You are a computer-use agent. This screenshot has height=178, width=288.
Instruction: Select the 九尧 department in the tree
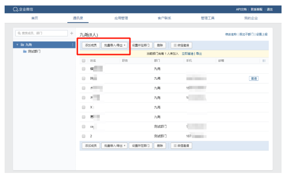click(44, 45)
